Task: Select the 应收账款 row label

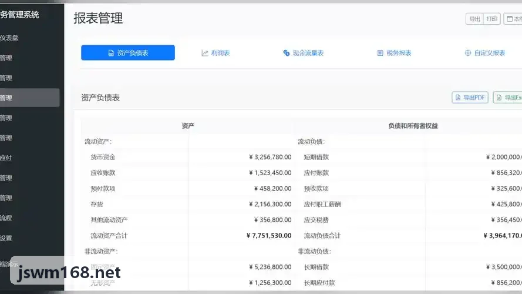Action: pyautogui.click(x=103, y=173)
